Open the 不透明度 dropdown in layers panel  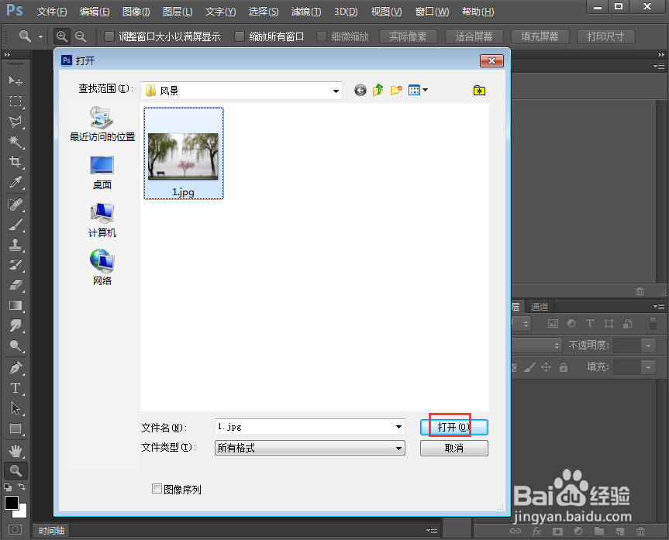point(649,346)
